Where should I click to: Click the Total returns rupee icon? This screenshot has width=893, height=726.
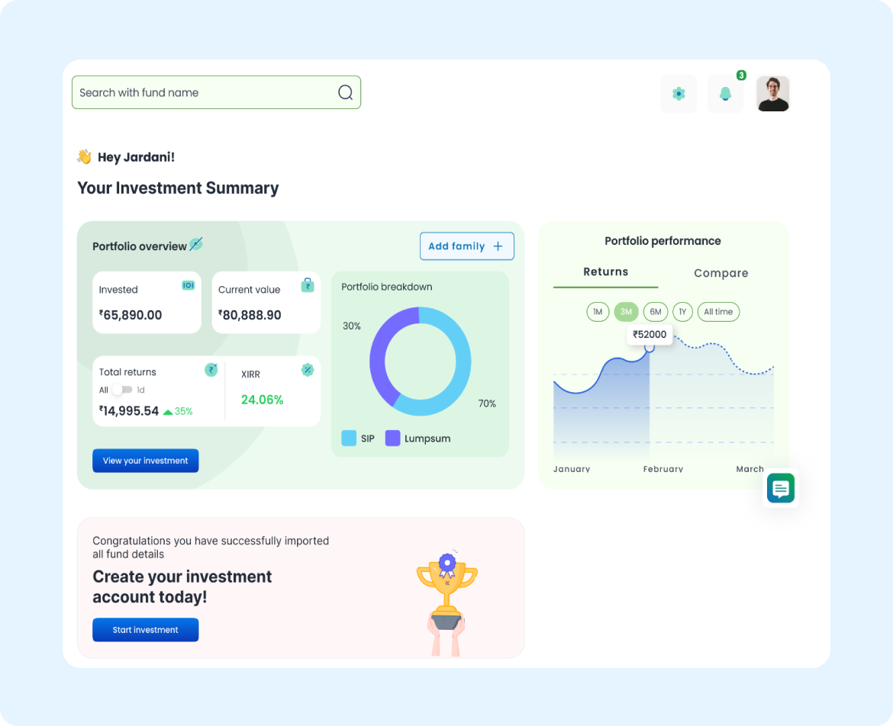(211, 370)
